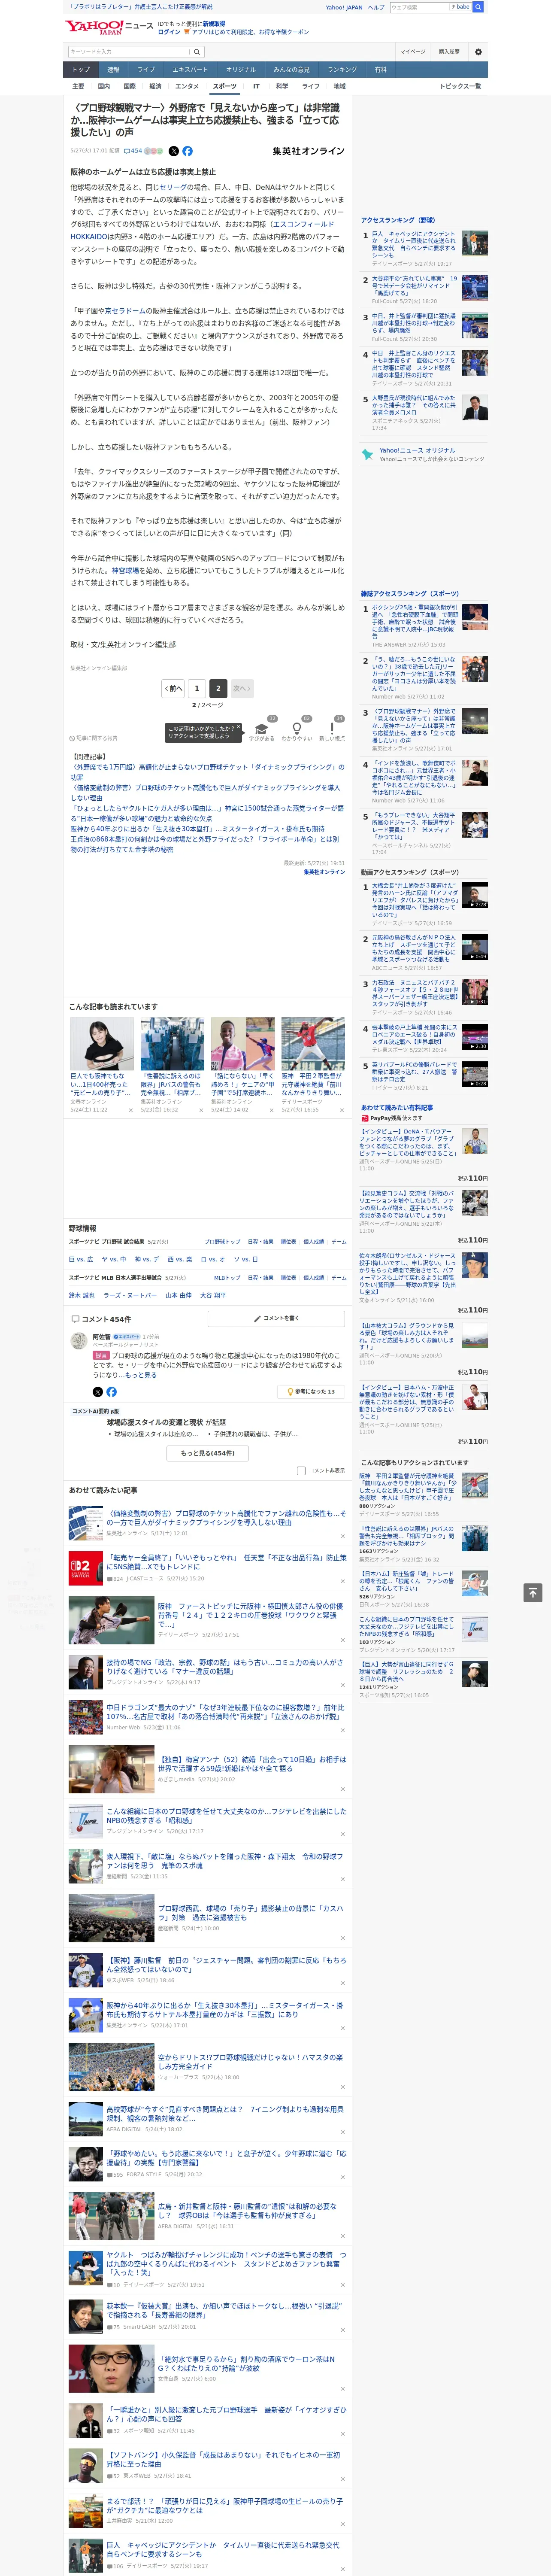
Task: Open the 速報 tab
Action: (x=113, y=70)
